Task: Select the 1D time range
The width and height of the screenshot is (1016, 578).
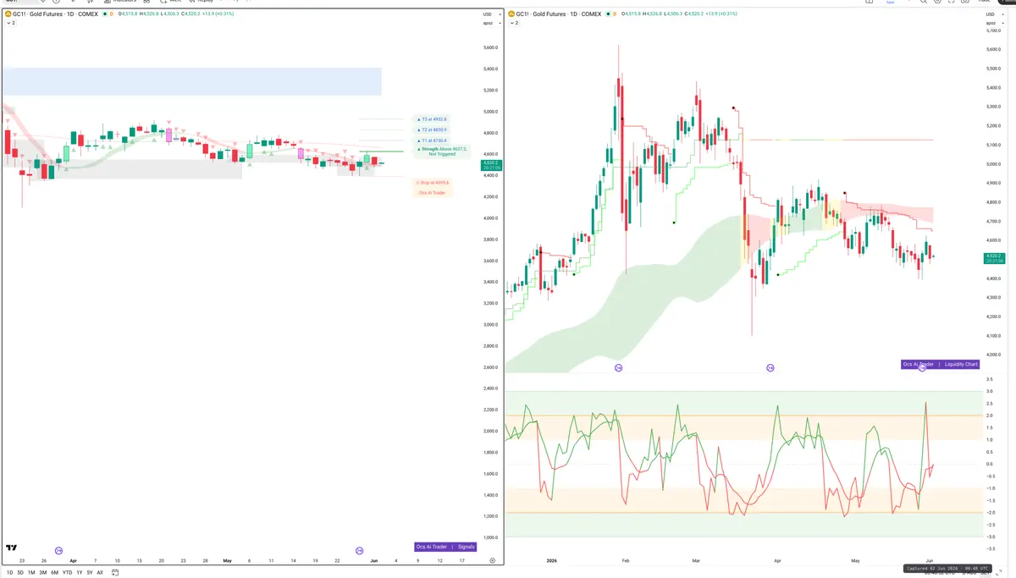Action: (9, 572)
